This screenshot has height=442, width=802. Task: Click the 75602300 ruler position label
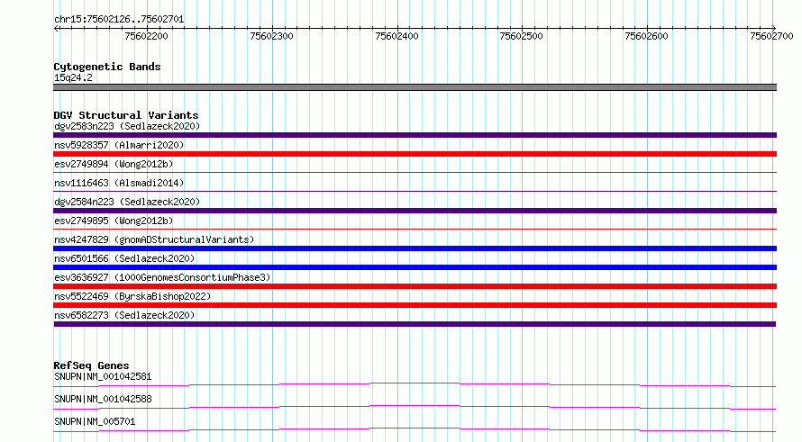271,36
